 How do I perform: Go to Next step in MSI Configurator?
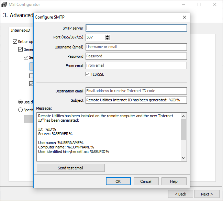click(x=207, y=194)
